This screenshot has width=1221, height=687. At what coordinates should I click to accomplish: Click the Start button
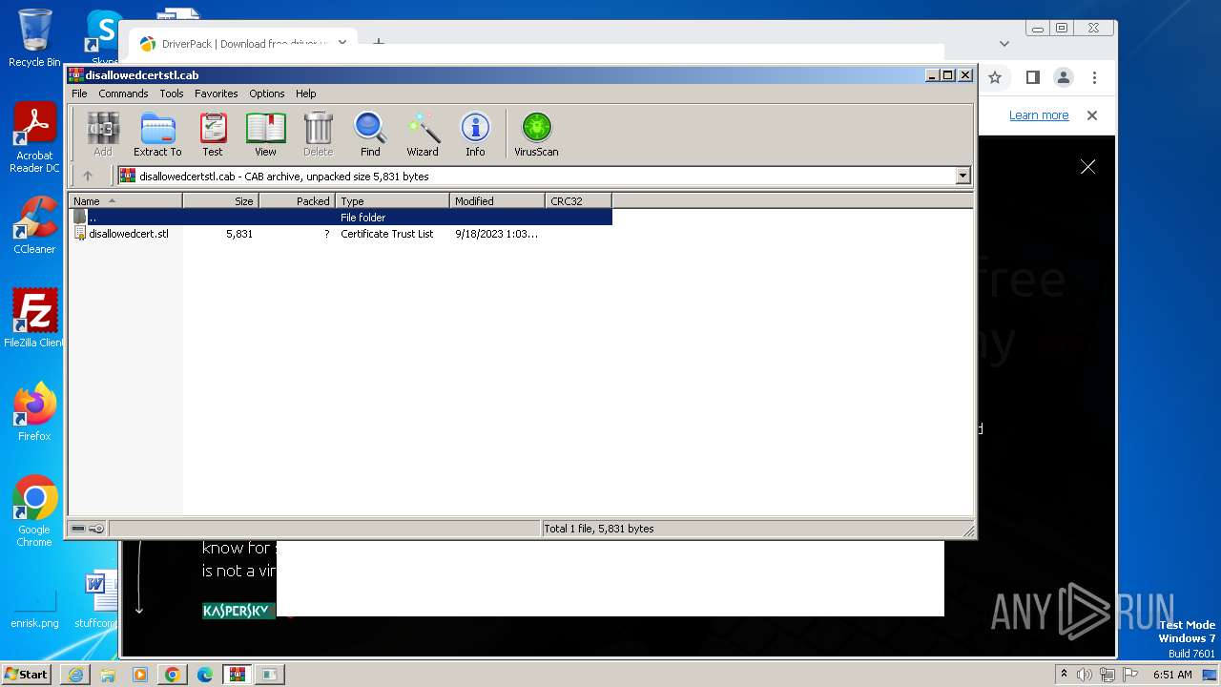tap(26, 674)
